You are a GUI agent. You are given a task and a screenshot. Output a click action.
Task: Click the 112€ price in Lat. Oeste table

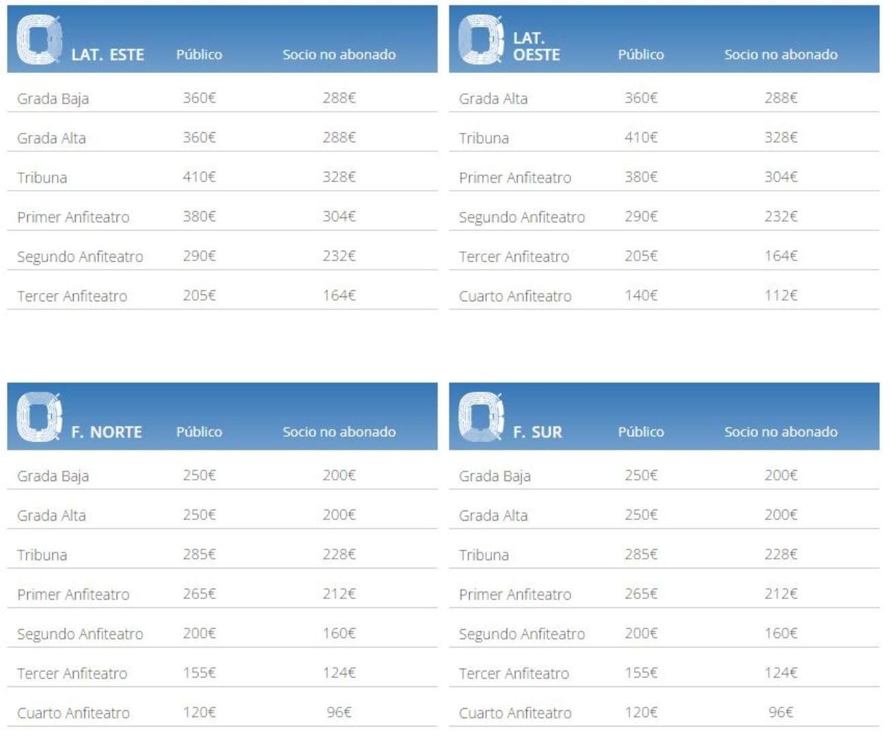[x=781, y=296]
